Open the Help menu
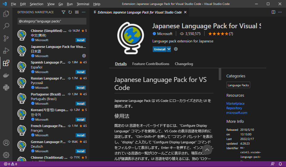 97,4
